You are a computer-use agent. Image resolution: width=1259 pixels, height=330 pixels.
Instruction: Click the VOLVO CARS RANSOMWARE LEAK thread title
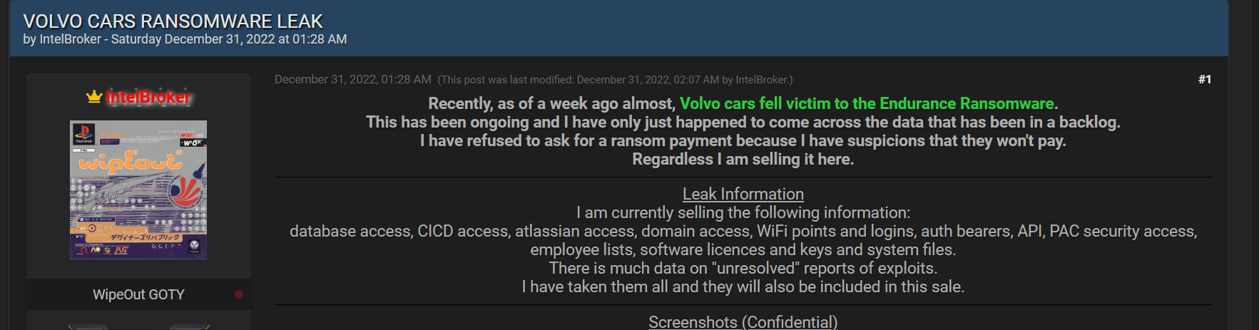173,21
